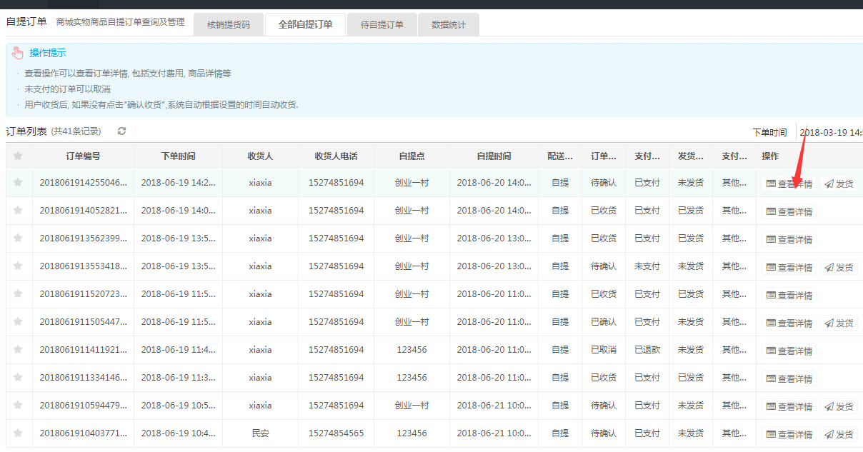Go to the 数据统计 tab
The height and width of the screenshot is (452, 863).
pyautogui.click(x=448, y=25)
